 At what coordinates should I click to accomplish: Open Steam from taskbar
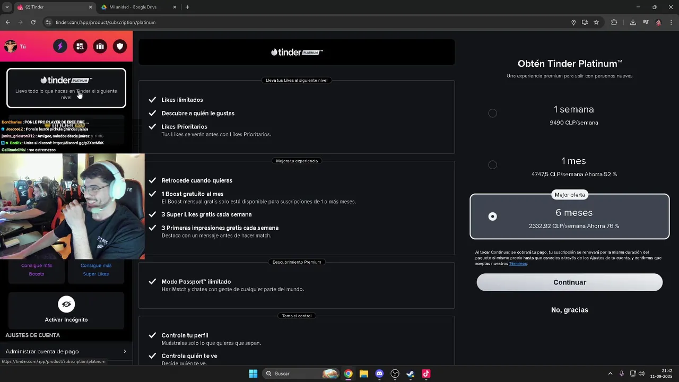pyautogui.click(x=410, y=374)
